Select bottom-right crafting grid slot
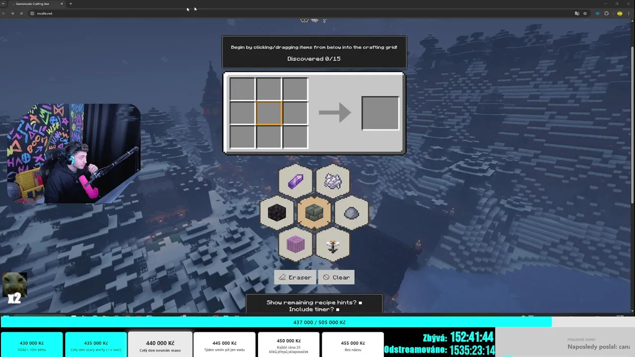The height and width of the screenshot is (357, 635). tap(296, 137)
